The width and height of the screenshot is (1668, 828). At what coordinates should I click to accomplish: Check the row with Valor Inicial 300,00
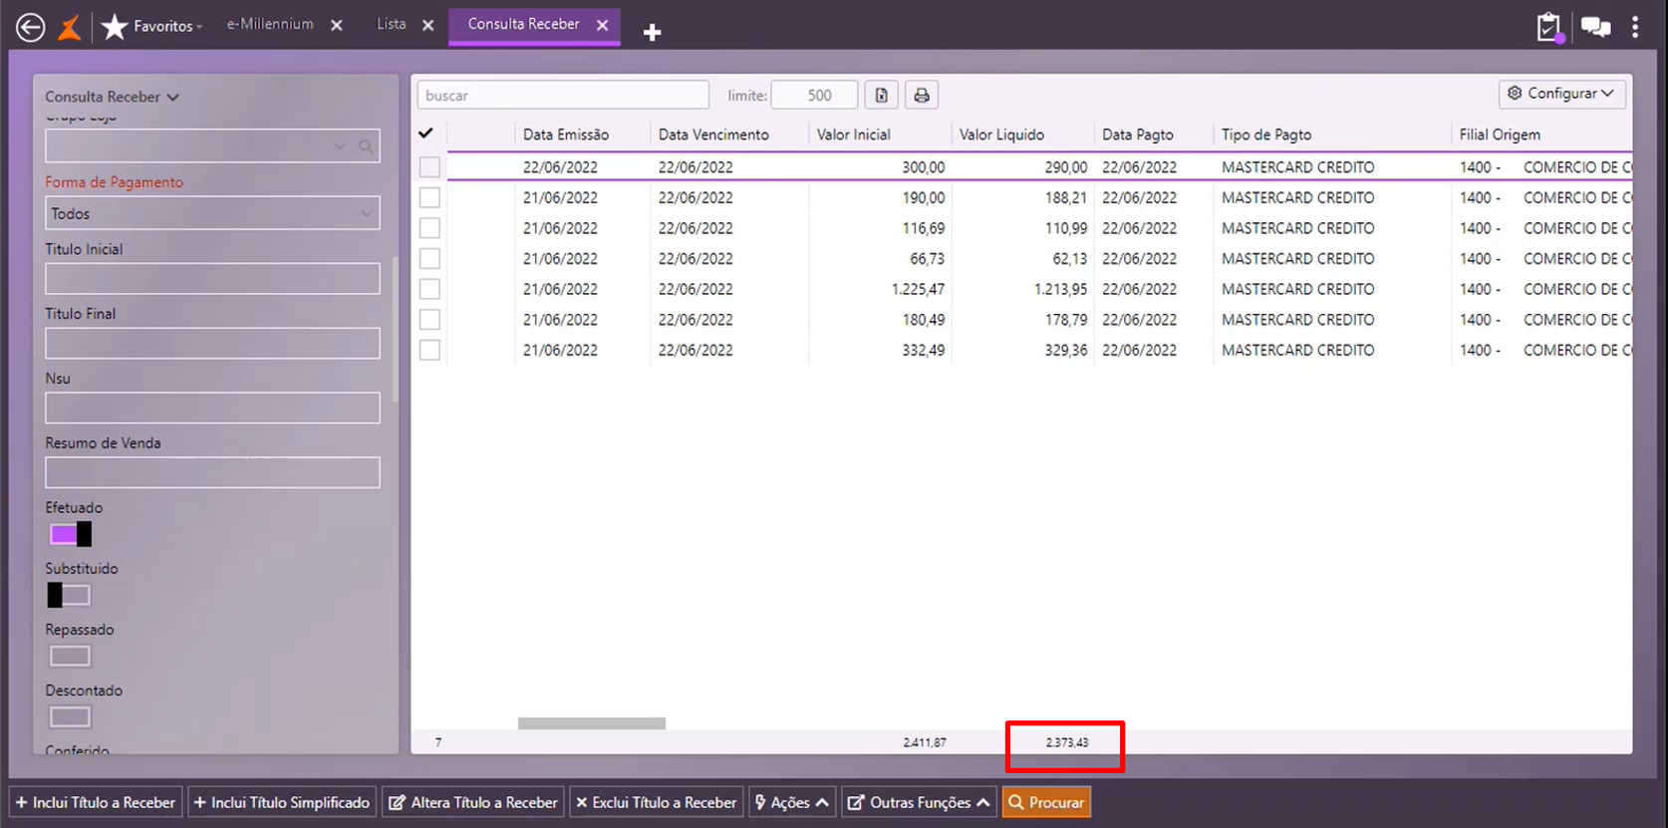point(429,167)
